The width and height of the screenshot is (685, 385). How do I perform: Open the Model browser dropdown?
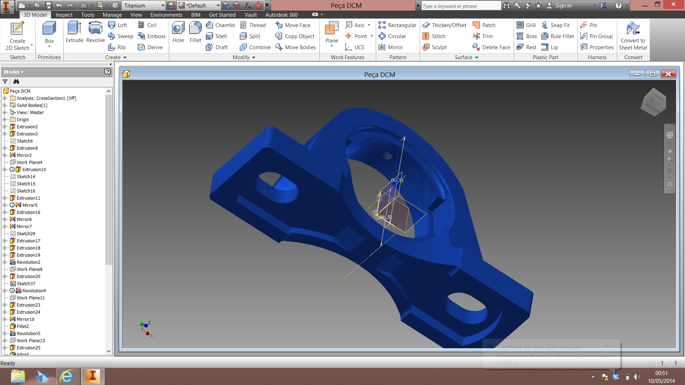14,72
